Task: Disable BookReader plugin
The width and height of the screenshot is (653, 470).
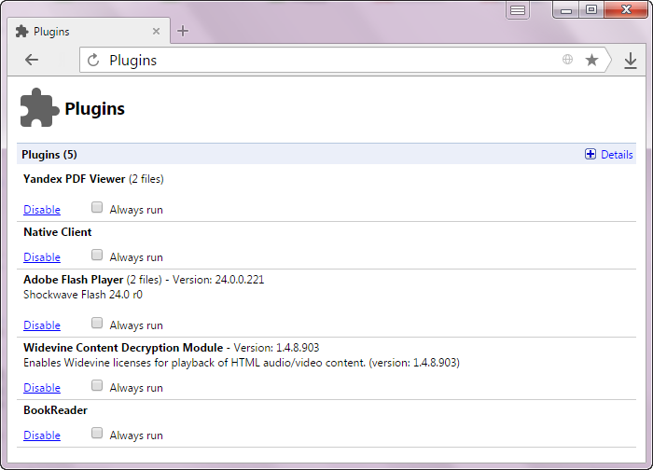Action: 42,435
